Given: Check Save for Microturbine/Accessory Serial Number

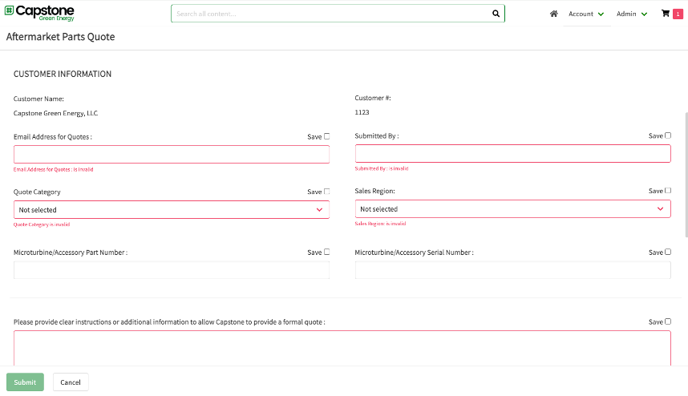Looking at the screenshot, I should pos(668,252).
